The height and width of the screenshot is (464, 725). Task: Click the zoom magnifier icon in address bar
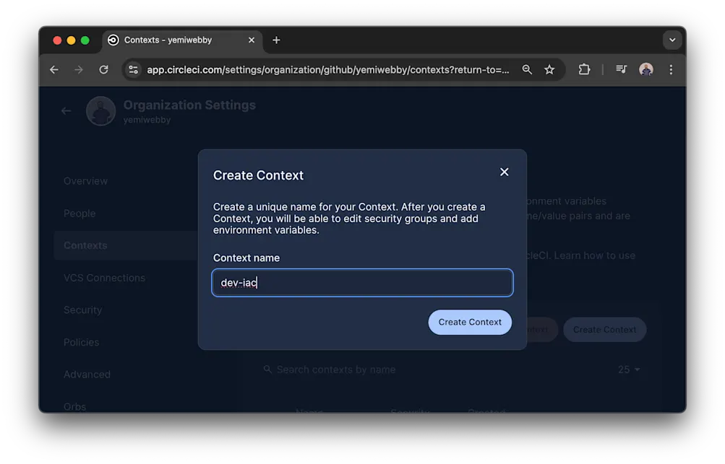point(527,69)
